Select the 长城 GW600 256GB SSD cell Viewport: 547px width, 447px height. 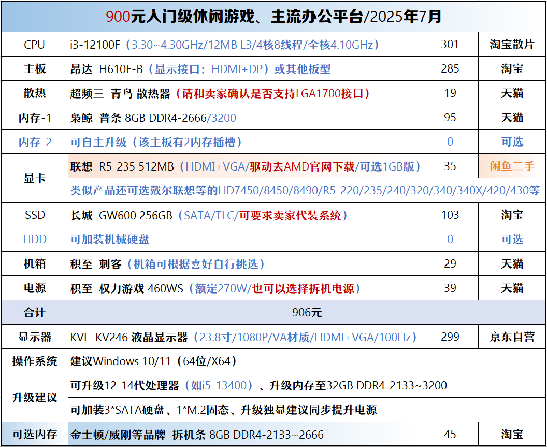(245, 215)
